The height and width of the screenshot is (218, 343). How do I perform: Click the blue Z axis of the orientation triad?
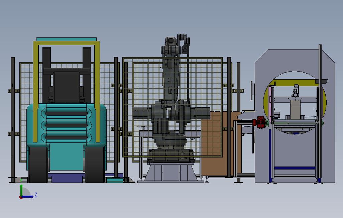pos(28,197)
